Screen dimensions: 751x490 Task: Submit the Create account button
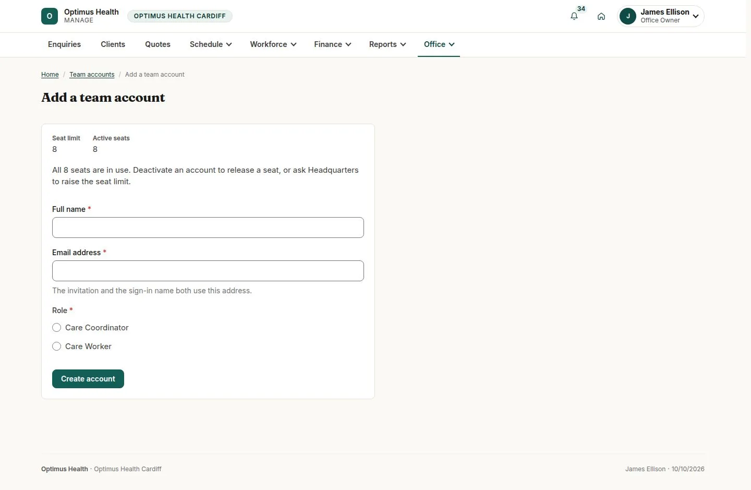(x=88, y=379)
